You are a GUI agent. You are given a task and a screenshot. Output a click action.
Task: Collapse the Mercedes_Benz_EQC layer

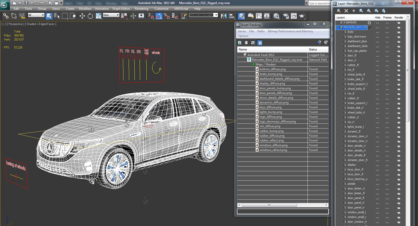point(337,27)
